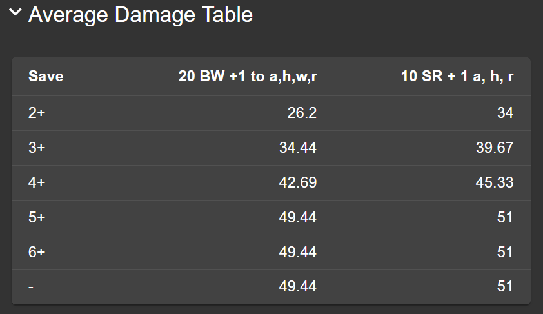Select 51 in the 6+ row

tap(506, 252)
